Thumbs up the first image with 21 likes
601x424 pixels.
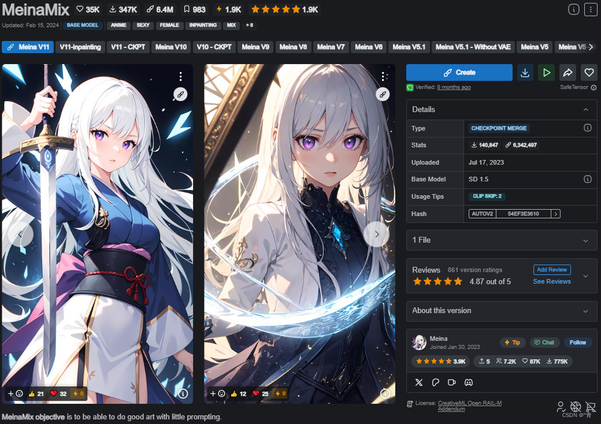click(36, 393)
